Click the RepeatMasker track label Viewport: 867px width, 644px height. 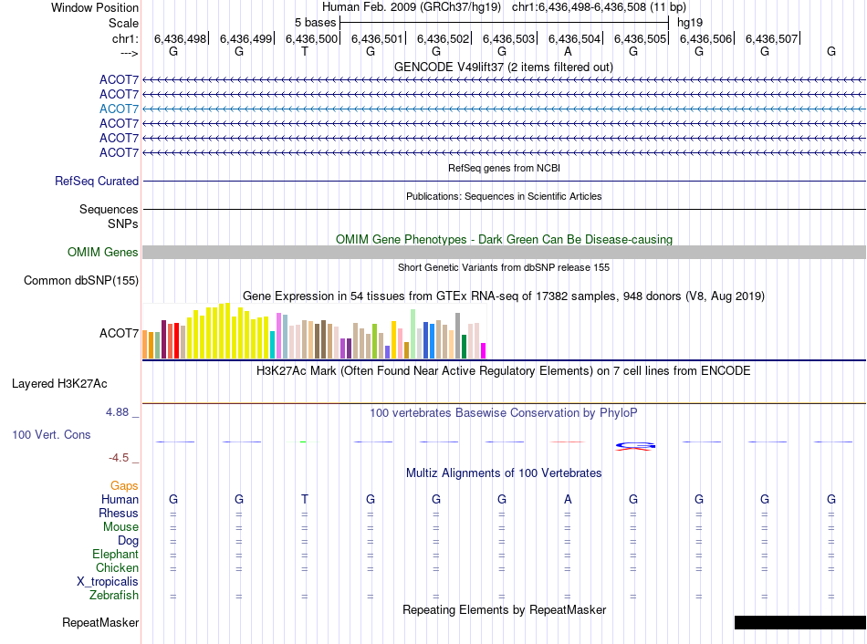click(100, 622)
